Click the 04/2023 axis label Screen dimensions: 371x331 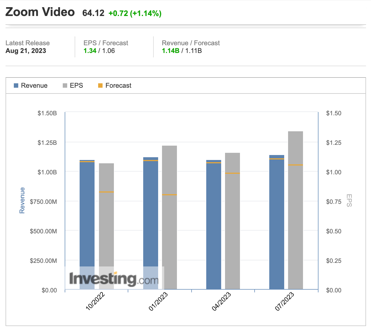point(221,301)
